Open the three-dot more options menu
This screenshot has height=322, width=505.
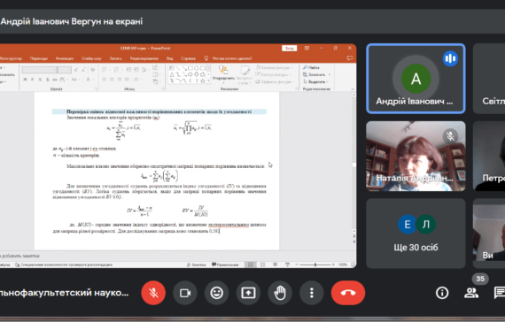pyautogui.click(x=312, y=293)
